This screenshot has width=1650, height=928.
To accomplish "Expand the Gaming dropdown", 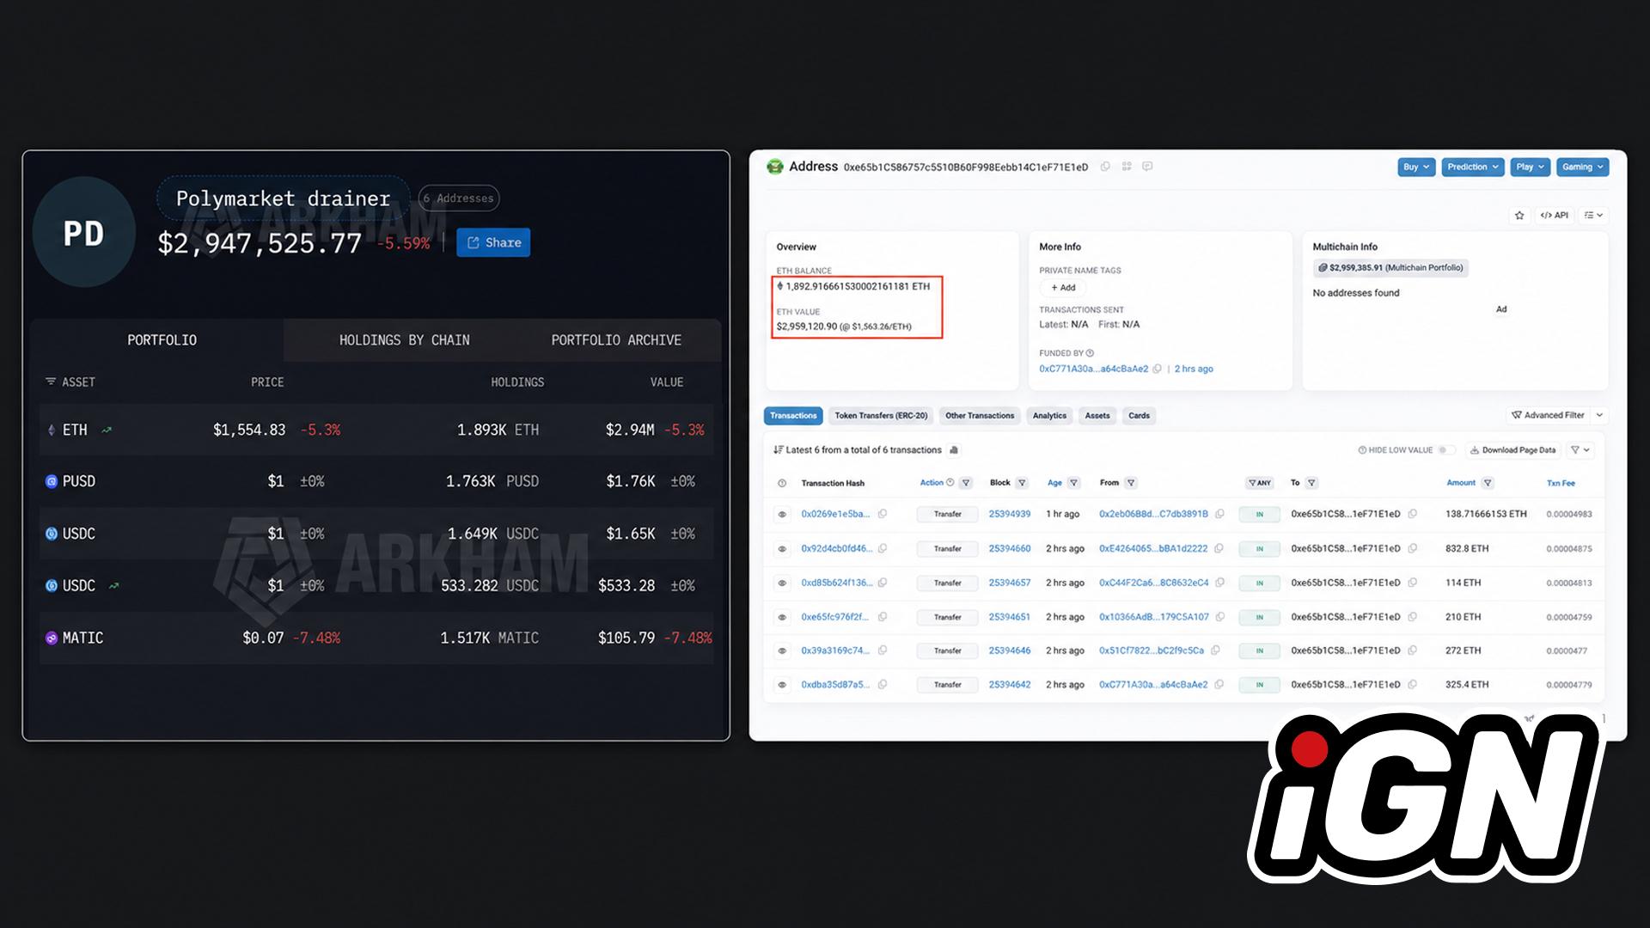I will pyautogui.click(x=1583, y=167).
